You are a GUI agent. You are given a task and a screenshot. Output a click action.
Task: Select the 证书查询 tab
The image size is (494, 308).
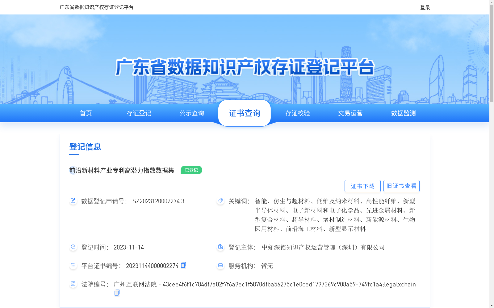coord(245,113)
